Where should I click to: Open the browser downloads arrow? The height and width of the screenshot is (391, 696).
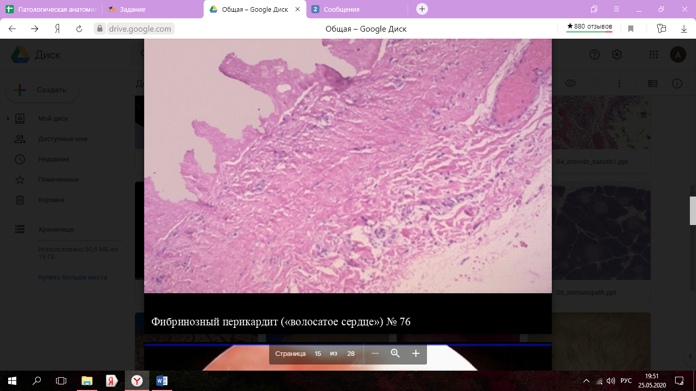click(x=684, y=29)
